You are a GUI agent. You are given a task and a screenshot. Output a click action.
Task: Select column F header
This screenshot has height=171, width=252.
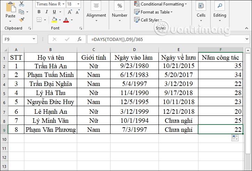[x=220, y=50]
